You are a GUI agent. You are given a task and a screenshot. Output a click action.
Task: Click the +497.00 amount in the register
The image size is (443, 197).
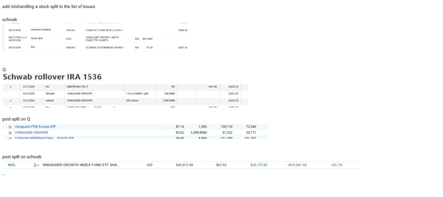coord(212,87)
